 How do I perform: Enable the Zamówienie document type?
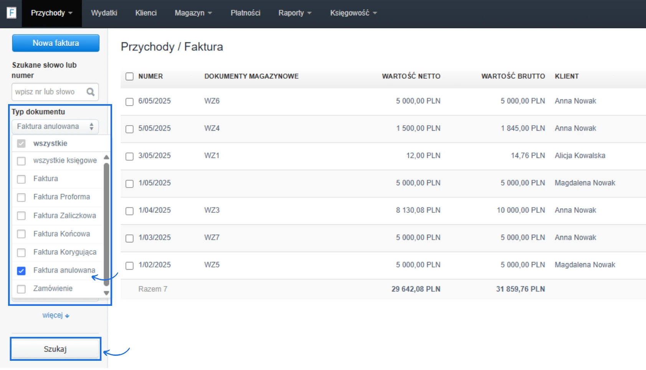[21, 289]
